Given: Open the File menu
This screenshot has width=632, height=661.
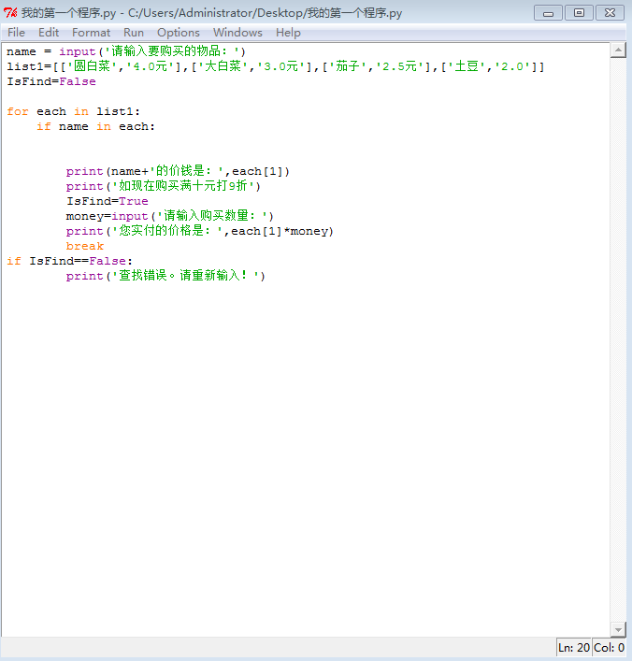Looking at the screenshot, I should point(17,33).
